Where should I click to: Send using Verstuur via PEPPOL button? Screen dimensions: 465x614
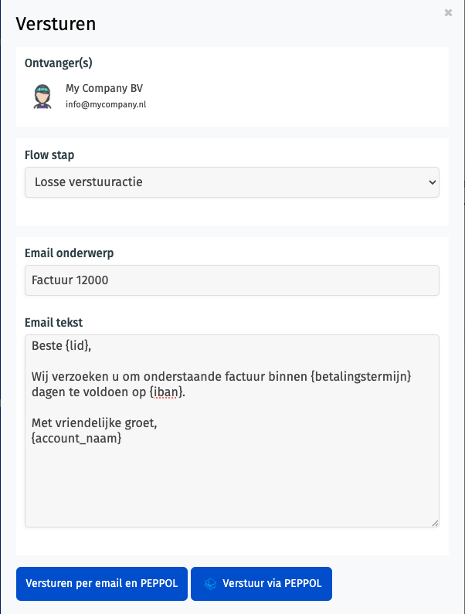point(261,584)
